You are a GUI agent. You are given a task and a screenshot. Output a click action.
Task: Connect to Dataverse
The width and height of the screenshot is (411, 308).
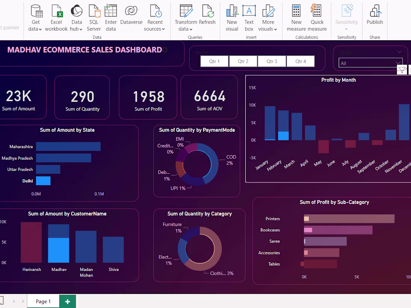click(x=131, y=17)
